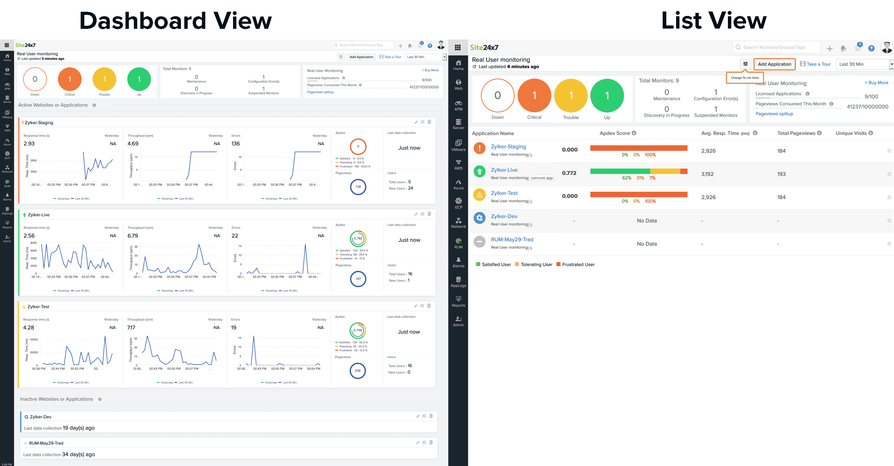Toggle list-view icon button in left Dashboard View toolbar
This screenshot has width=894, height=466.
click(x=341, y=57)
